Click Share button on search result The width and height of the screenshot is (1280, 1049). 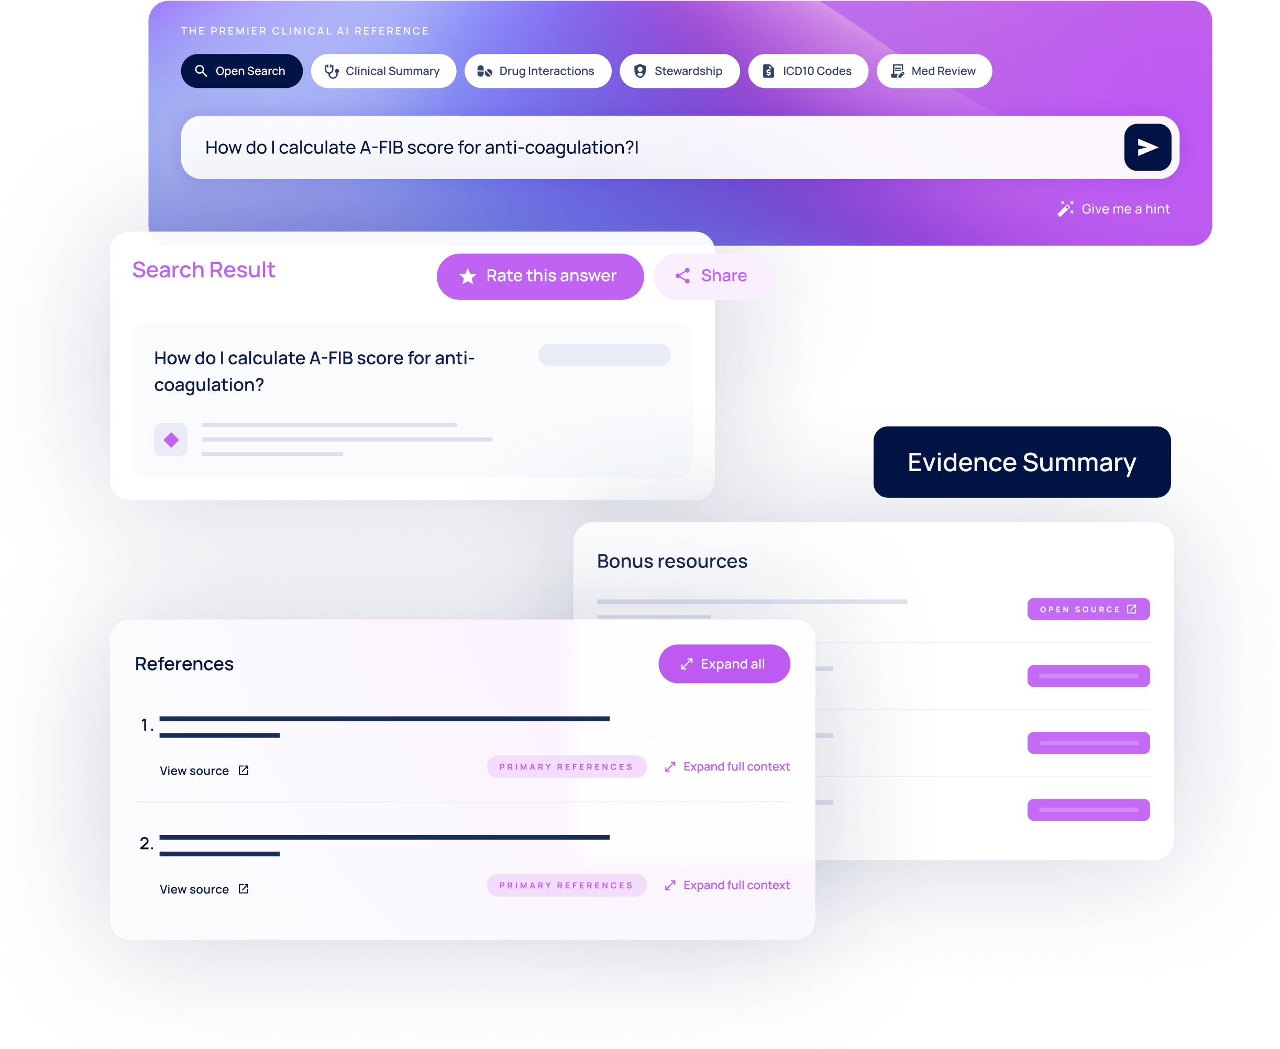710,275
